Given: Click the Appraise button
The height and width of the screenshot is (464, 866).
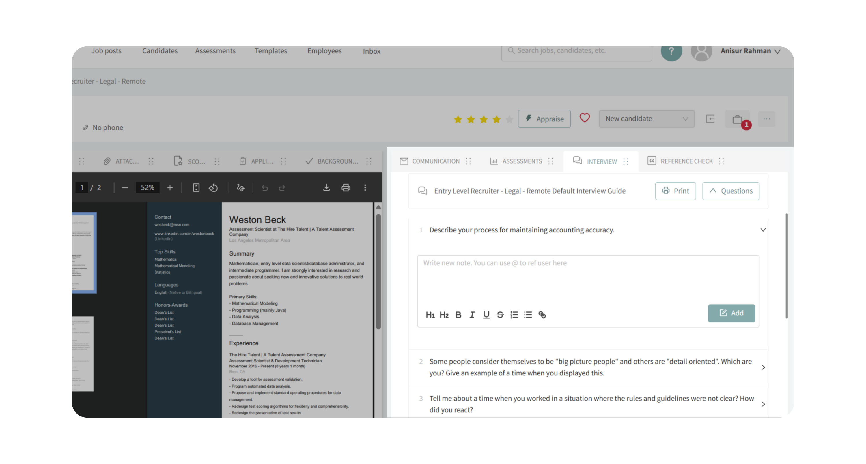Looking at the screenshot, I should [544, 119].
